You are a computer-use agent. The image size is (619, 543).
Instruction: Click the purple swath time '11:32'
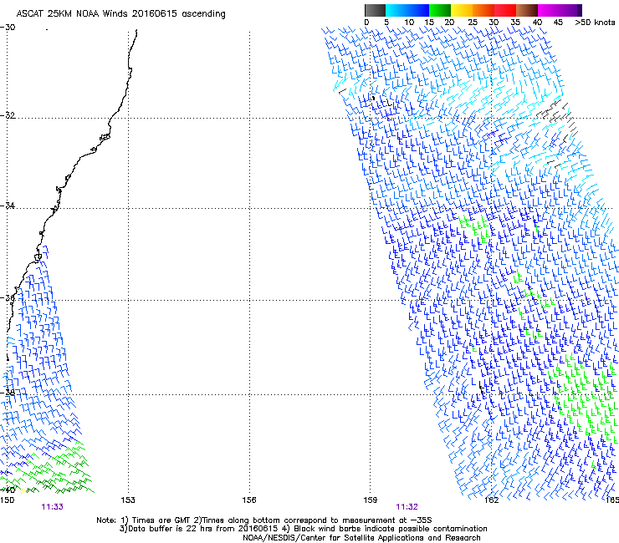(407, 507)
